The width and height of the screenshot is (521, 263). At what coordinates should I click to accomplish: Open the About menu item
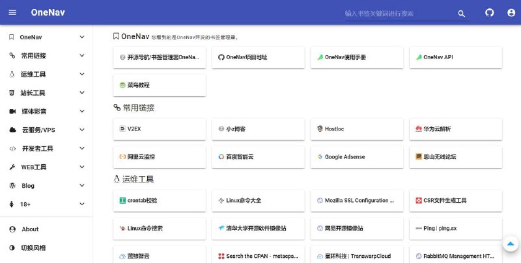point(30,229)
